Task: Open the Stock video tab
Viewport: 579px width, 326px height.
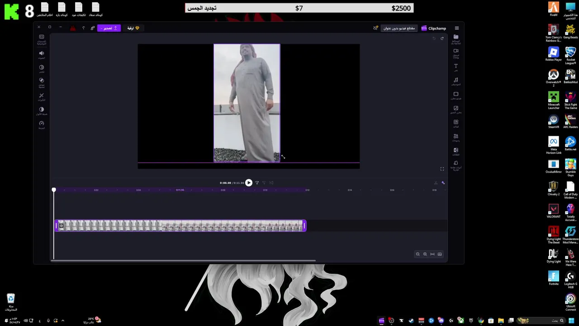Action: point(456,96)
